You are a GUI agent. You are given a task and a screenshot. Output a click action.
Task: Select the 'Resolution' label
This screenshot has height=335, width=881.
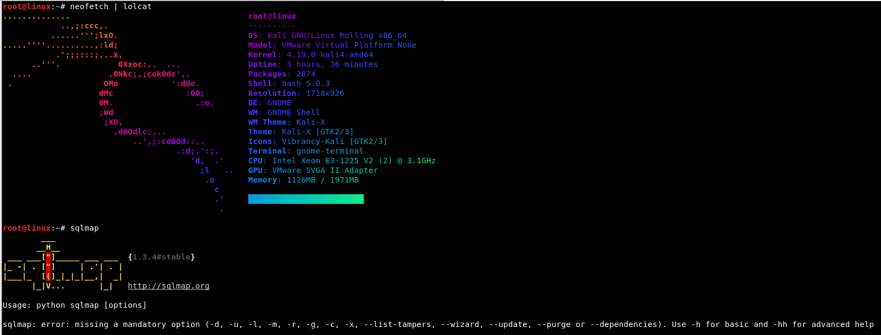272,93
